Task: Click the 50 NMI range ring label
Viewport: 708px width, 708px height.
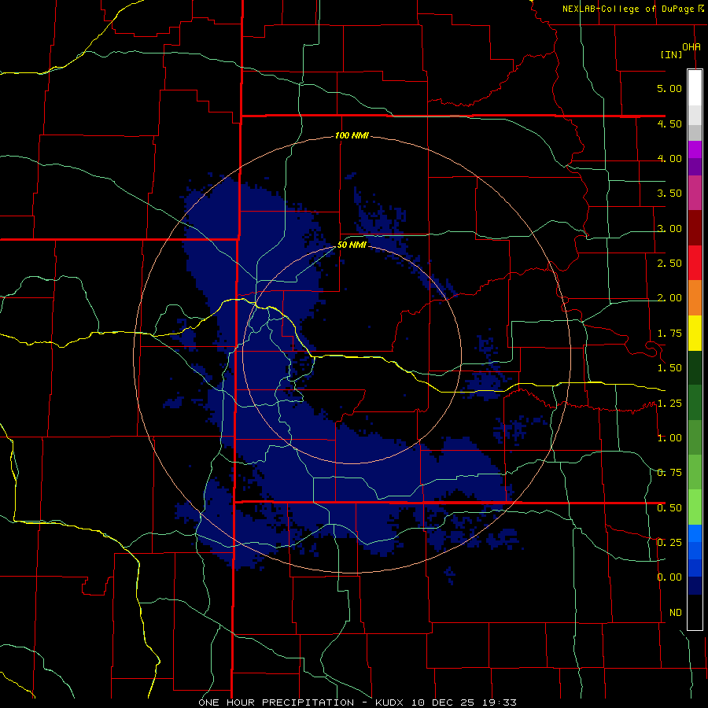Action: [x=352, y=245]
